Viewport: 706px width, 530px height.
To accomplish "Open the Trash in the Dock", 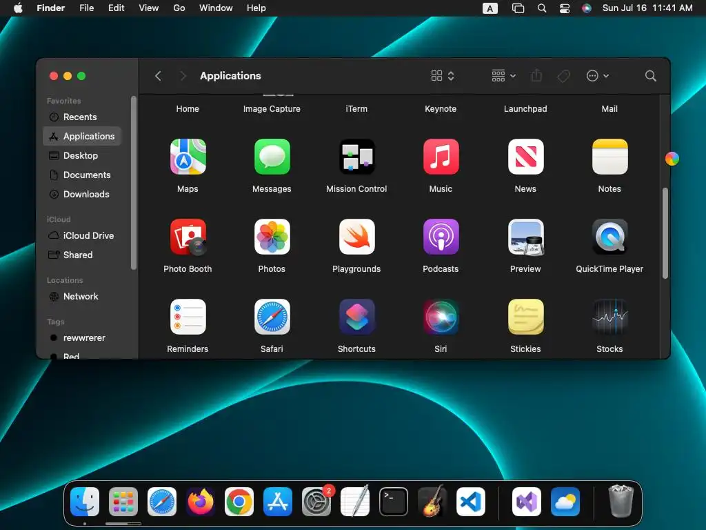I will 621,501.
